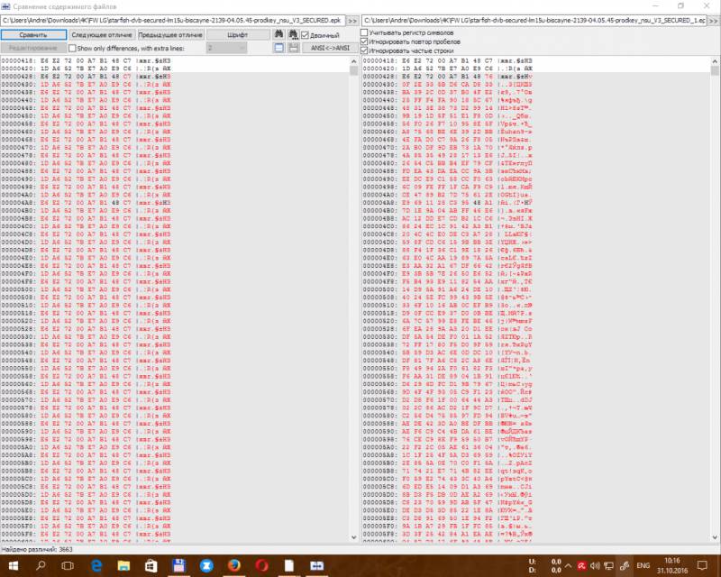The width and height of the screenshot is (721, 577).
Task: Check Учитывать регистр символов option
Action: click(364, 32)
